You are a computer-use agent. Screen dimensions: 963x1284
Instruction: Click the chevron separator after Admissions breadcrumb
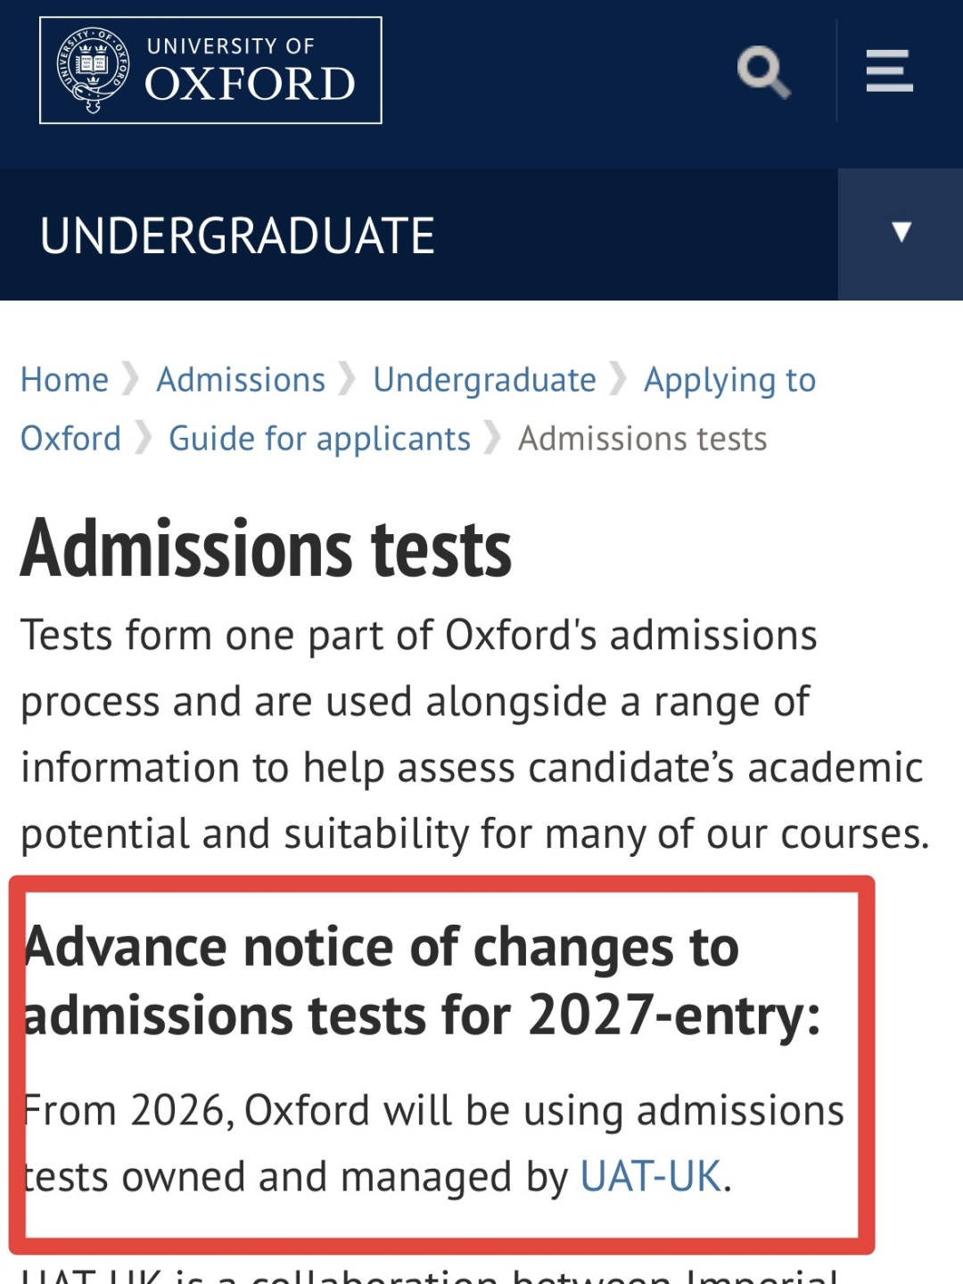click(x=347, y=379)
